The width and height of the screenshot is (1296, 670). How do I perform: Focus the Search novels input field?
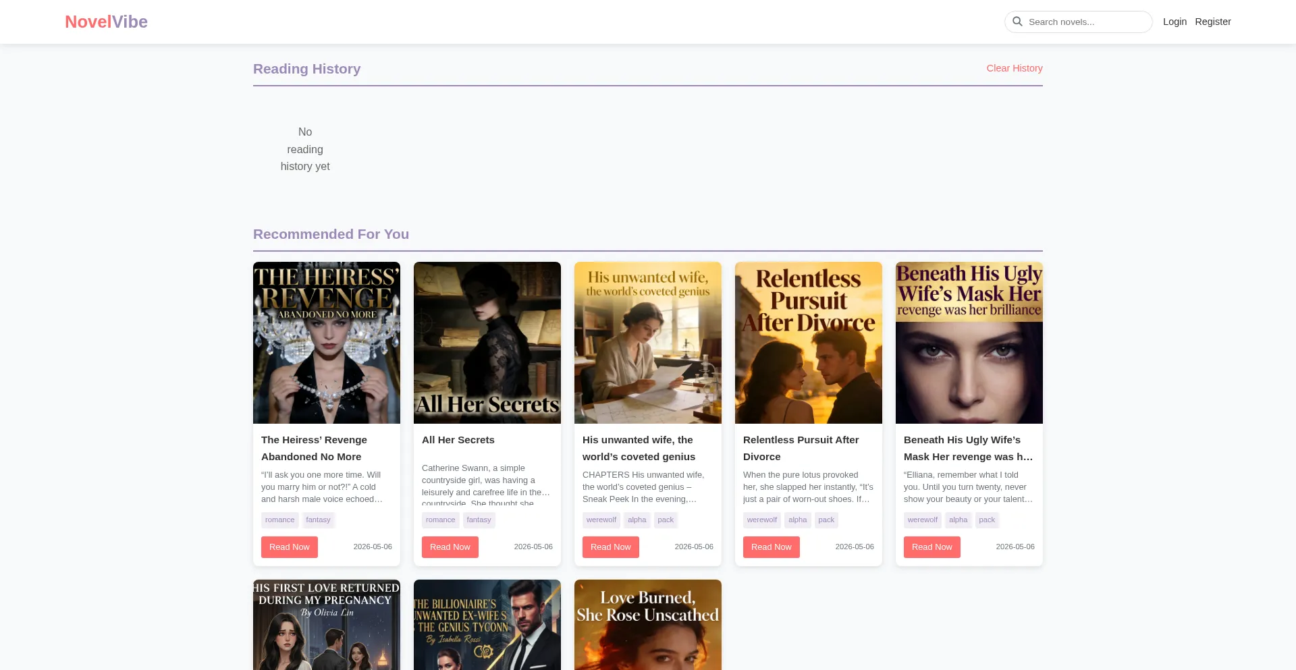(x=1079, y=22)
